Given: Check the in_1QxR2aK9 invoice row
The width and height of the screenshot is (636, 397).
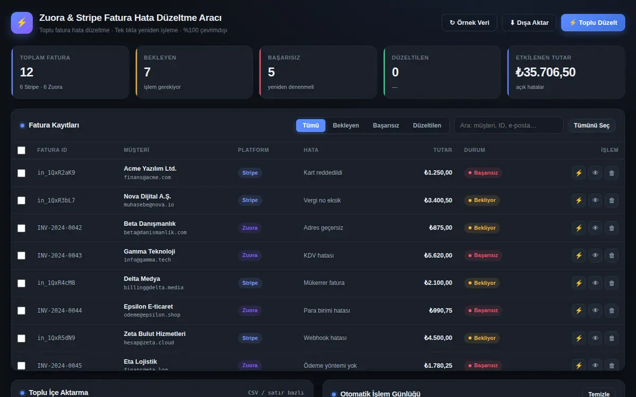Looking at the screenshot, I should pyautogui.click(x=21, y=173).
